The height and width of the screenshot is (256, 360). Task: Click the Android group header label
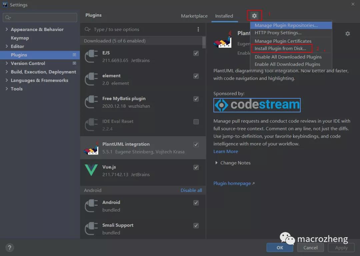coord(93,190)
